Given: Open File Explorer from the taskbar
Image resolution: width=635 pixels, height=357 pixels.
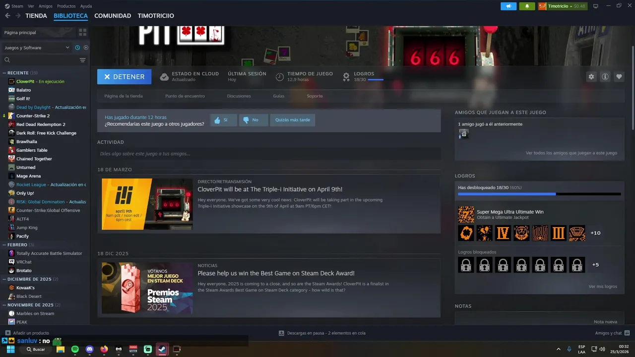Looking at the screenshot, I should pos(61,349).
